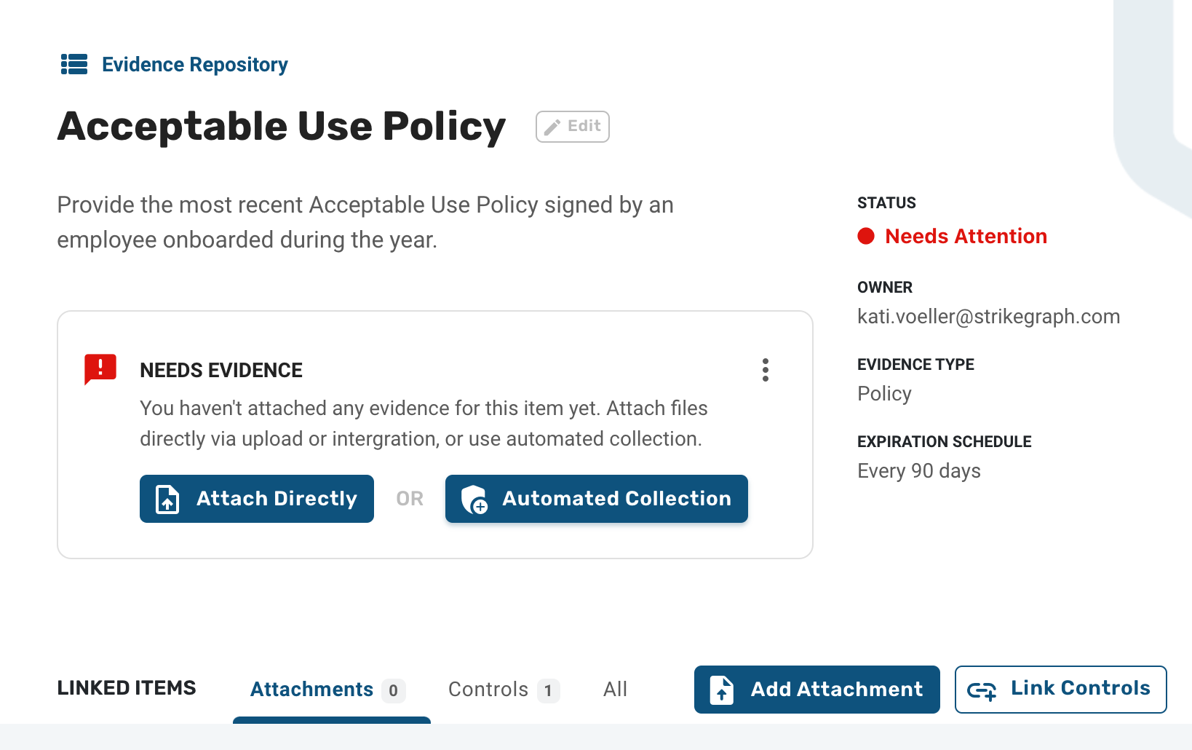Click the Evidence Repository list icon

[74, 64]
